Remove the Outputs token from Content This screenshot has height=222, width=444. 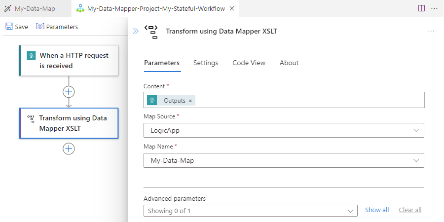190,101
